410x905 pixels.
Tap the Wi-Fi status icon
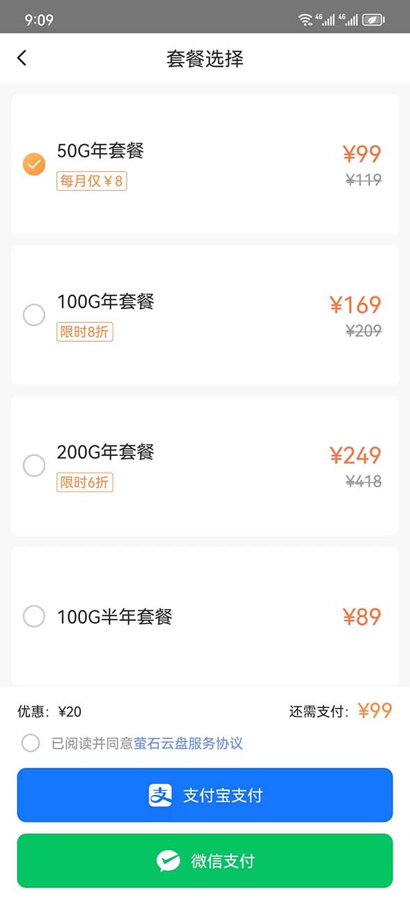pos(305,19)
